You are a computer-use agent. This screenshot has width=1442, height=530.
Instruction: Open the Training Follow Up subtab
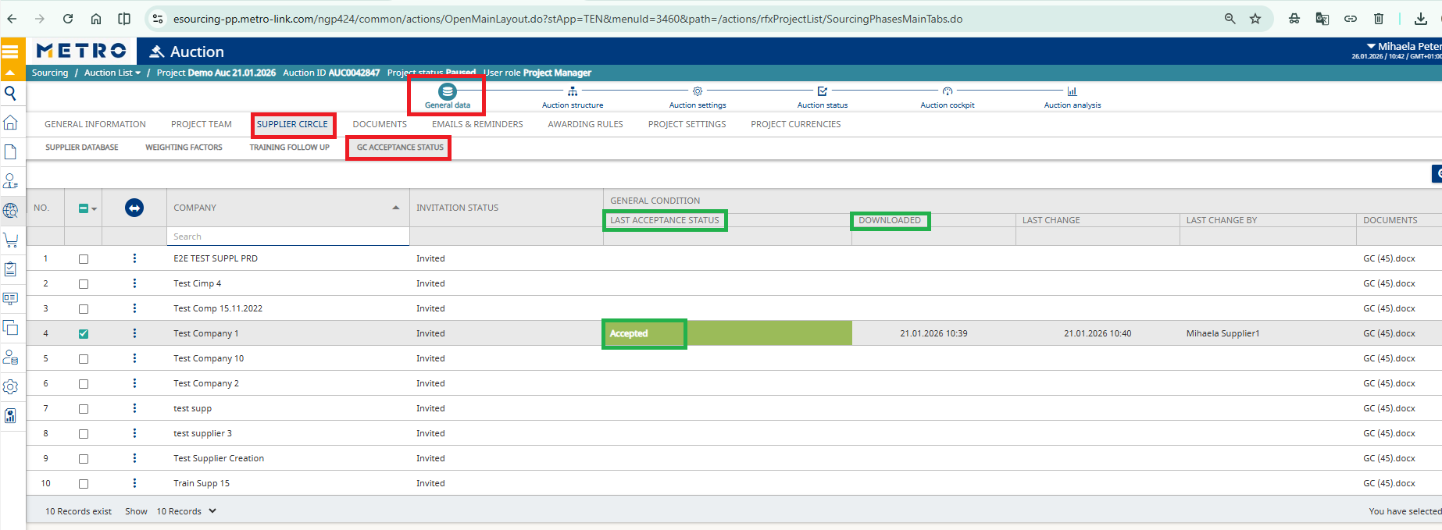point(290,147)
